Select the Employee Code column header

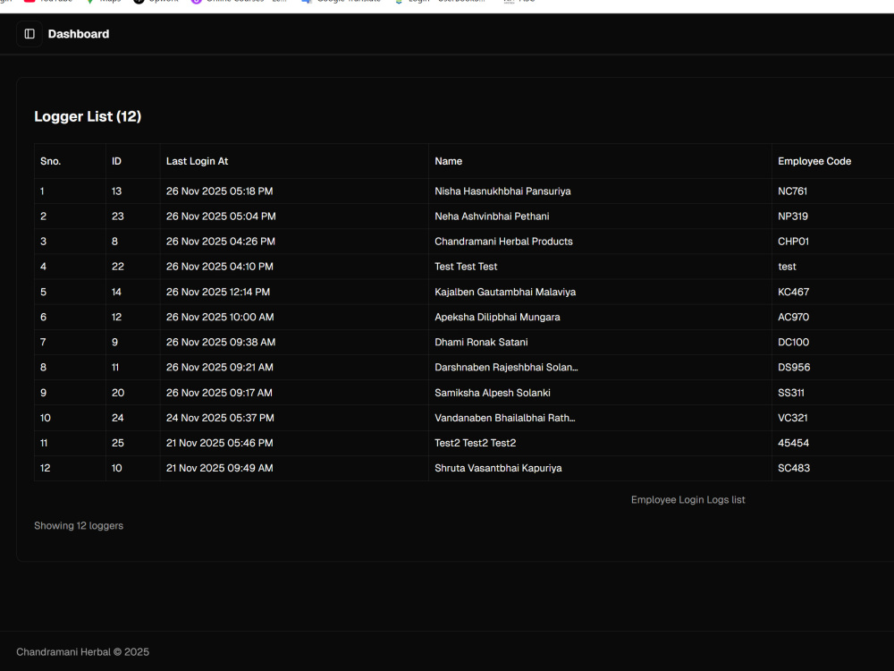coord(814,161)
